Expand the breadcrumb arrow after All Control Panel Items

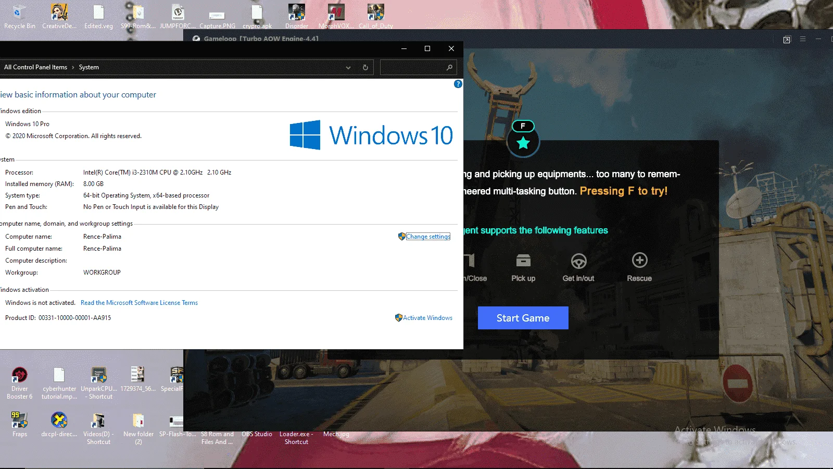73,67
